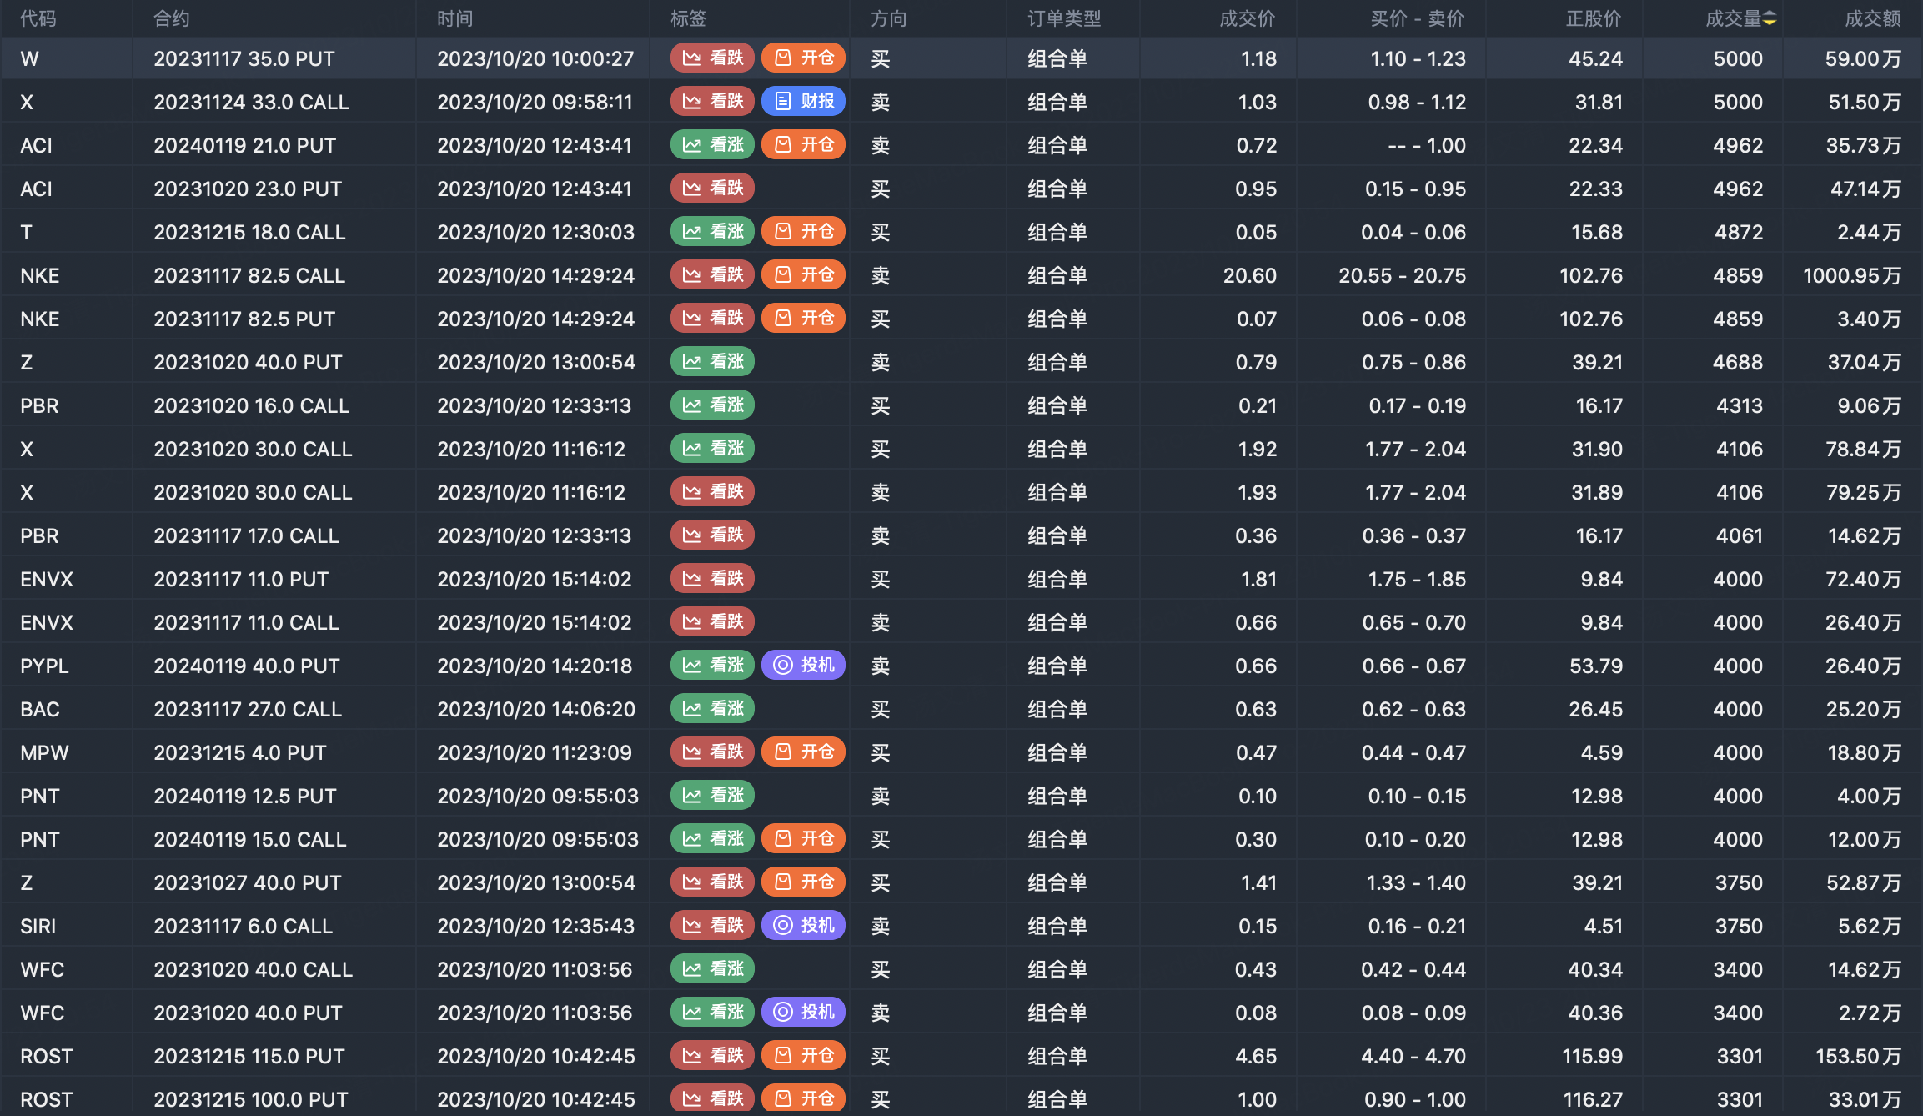Click the 代码 column header
The image size is (1923, 1116).
tap(38, 18)
